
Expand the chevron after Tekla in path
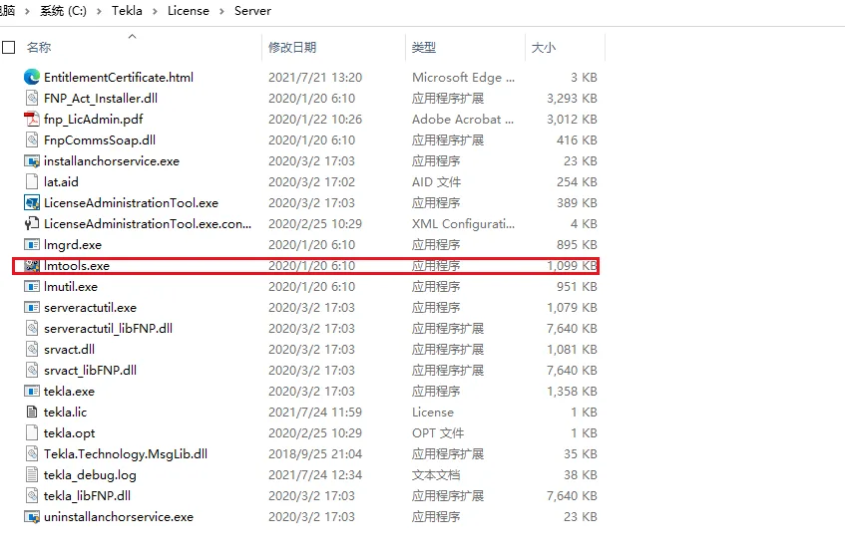(155, 11)
